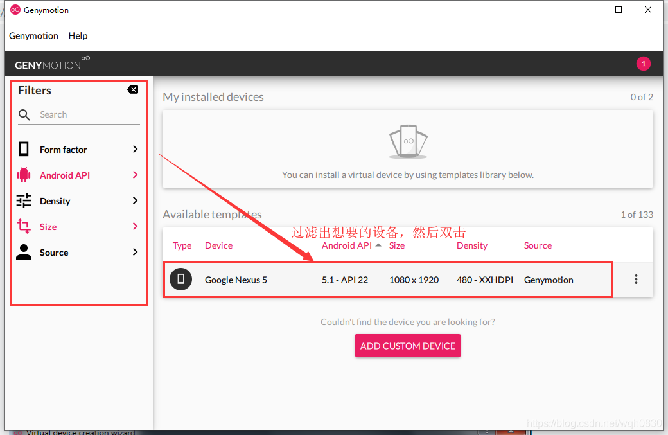The width and height of the screenshot is (668, 435).
Task: Click the empty devices phones illustration
Action: coord(408,141)
